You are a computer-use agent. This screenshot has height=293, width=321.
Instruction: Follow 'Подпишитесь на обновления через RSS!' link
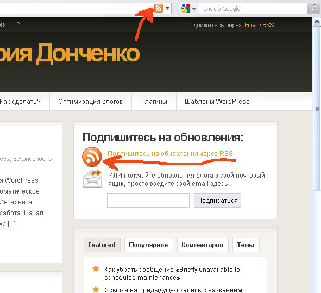[x=171, y=154]
